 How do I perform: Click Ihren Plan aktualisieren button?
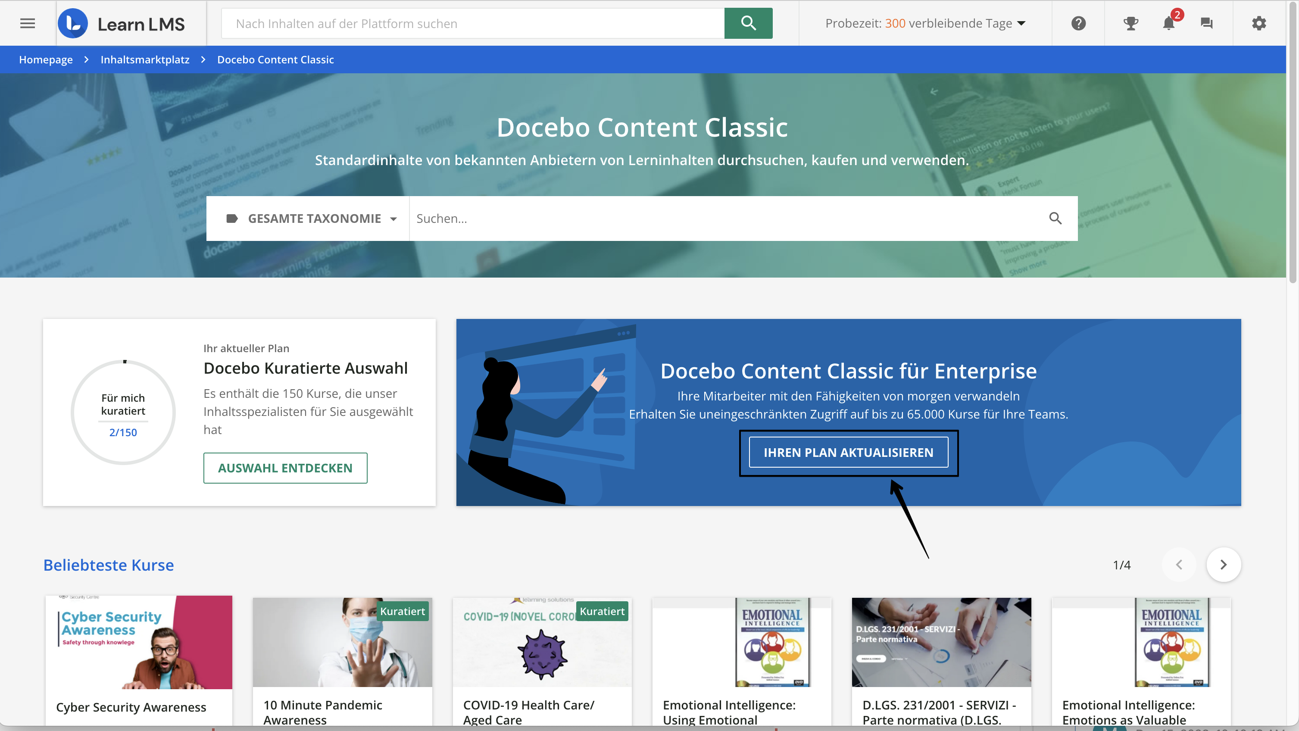(x=848, y=452)
